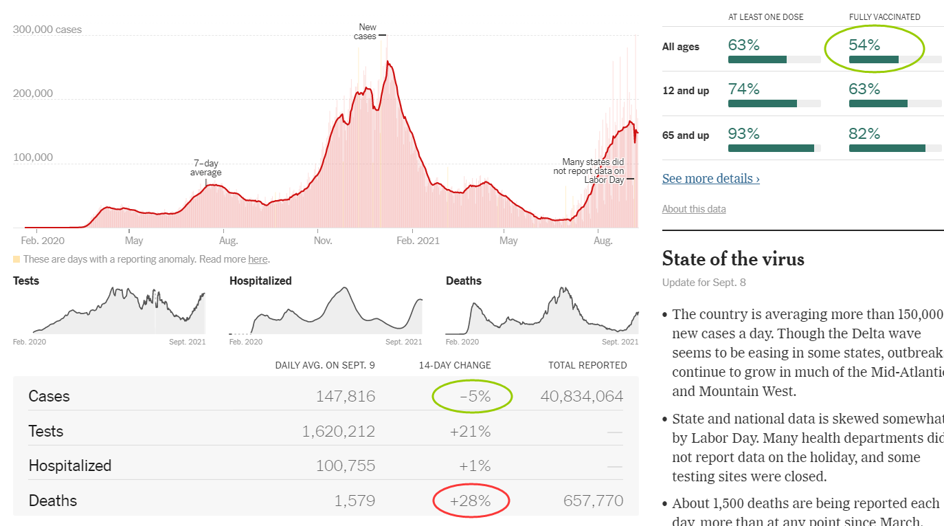Follow the "here" link about reporting anomalies

click(x=258, y=259)
